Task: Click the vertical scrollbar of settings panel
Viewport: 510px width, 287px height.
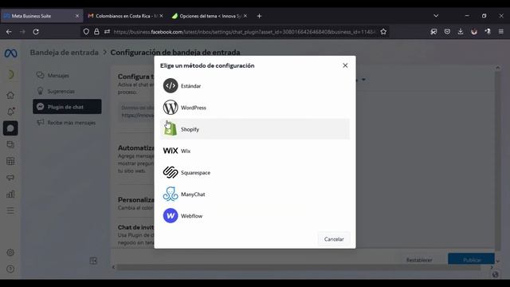Action: tap(497, 161)
